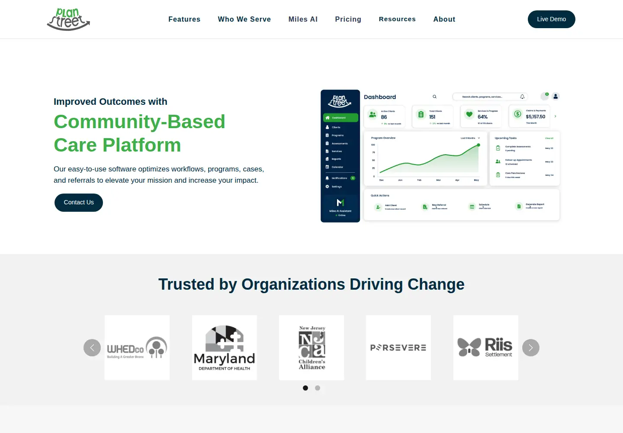Click the WHEDco logo thumbnail
The height and width of the screenshot is (433, 623).
coord(137,348)
